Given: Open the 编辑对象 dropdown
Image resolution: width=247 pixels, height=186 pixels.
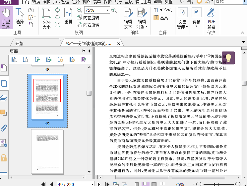Looking at the screenshot, I should 142,24.
